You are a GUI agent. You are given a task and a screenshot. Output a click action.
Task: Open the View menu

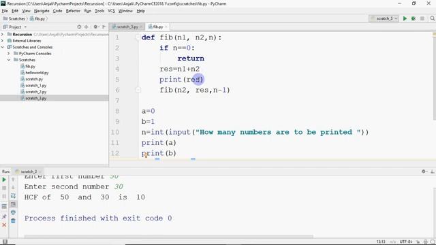click(27, 11)
